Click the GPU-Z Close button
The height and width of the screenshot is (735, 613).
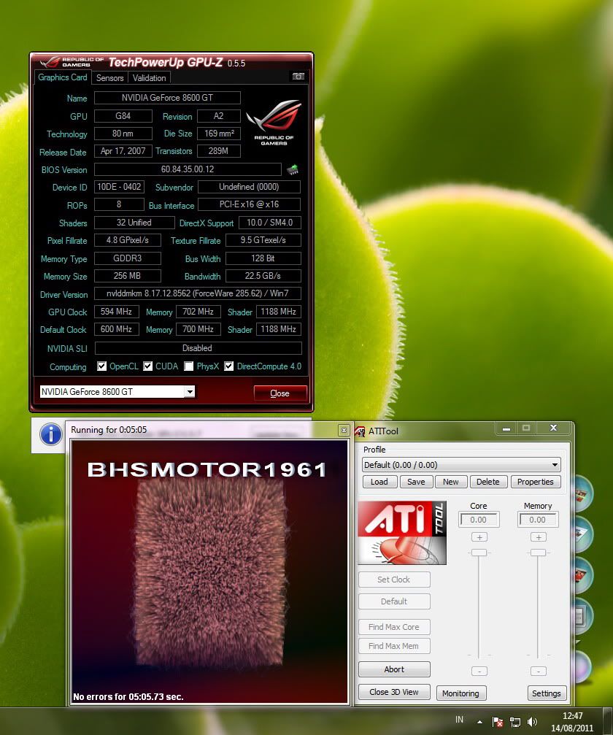pos(280,393)
